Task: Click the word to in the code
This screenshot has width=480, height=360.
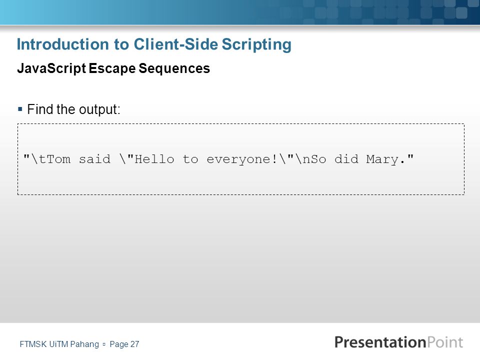Action: click(x=190, y=159)
